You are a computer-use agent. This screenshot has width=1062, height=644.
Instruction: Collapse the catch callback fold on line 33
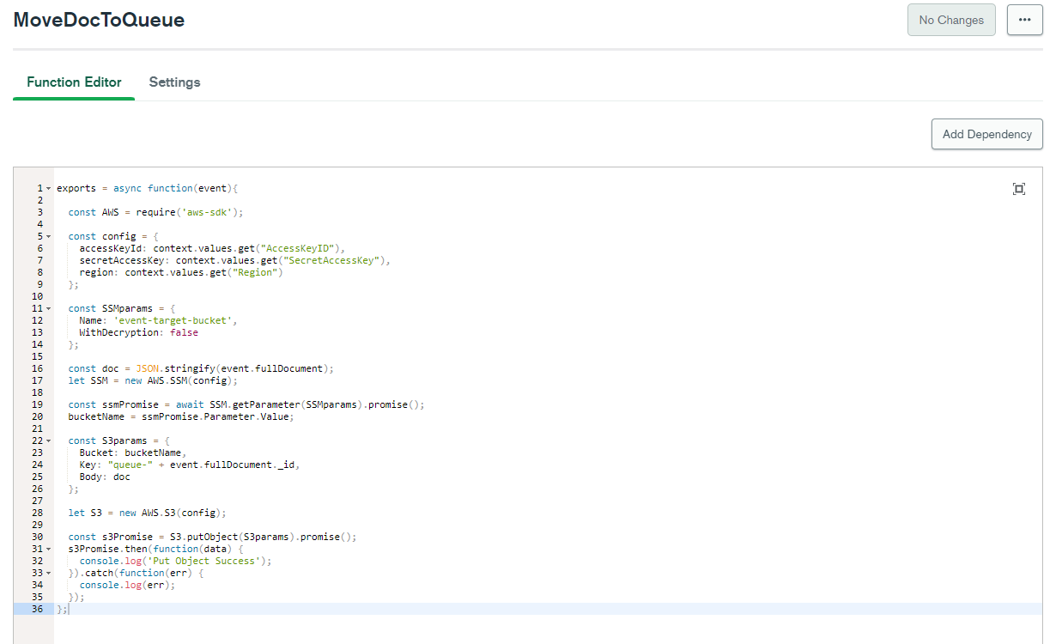coord(46,572)
